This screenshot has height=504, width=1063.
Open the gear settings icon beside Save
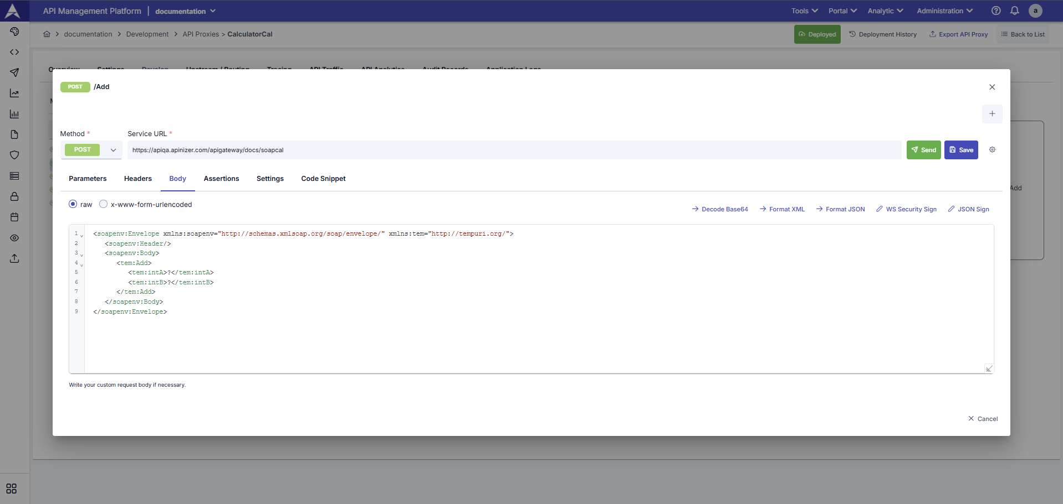[x=992, y=149]
